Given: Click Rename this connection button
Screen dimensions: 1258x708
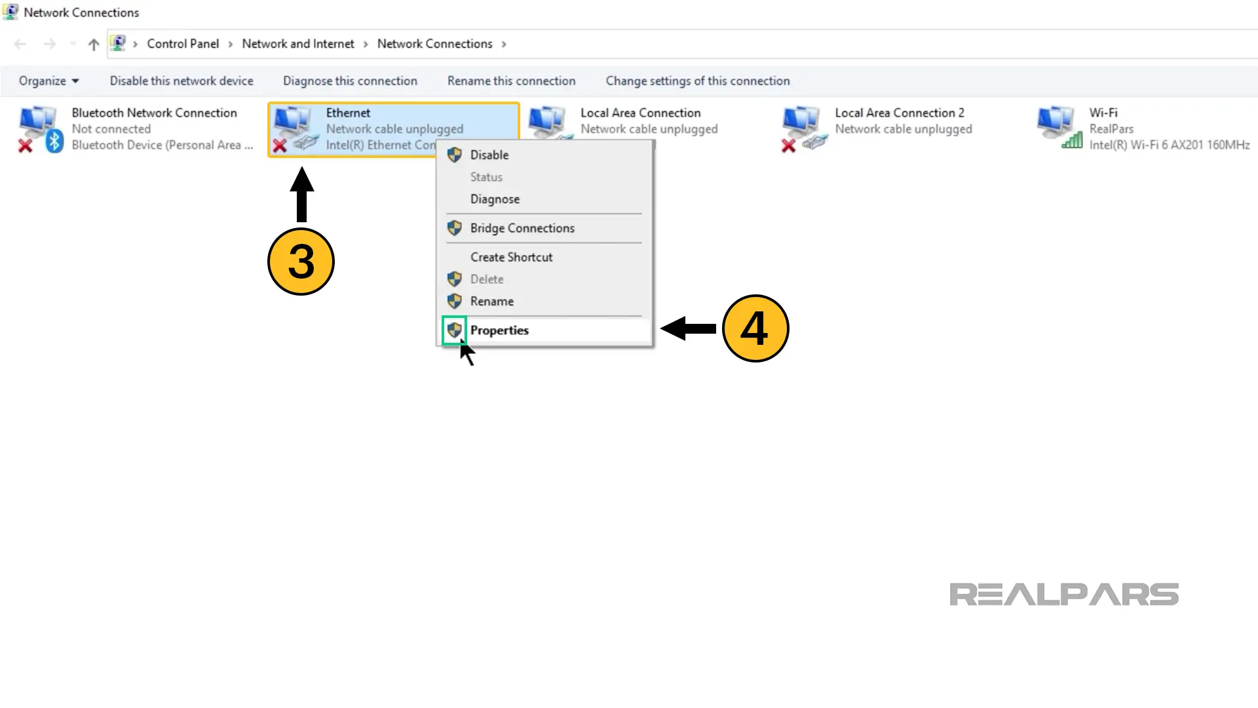Looking at the screenshot, I should 510,81.
